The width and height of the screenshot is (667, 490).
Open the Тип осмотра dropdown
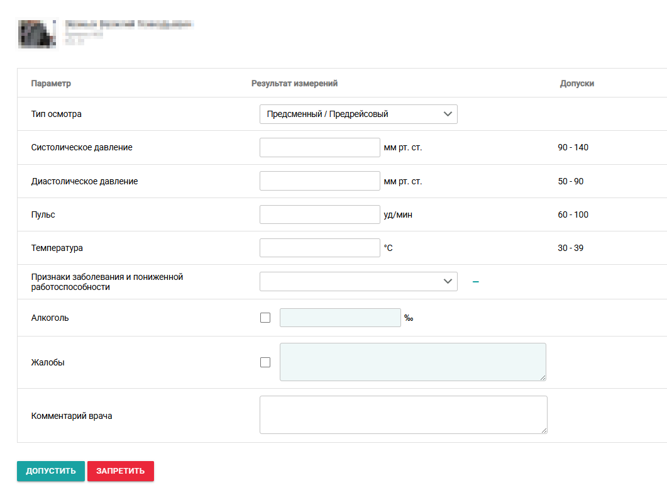coord(358,114)
